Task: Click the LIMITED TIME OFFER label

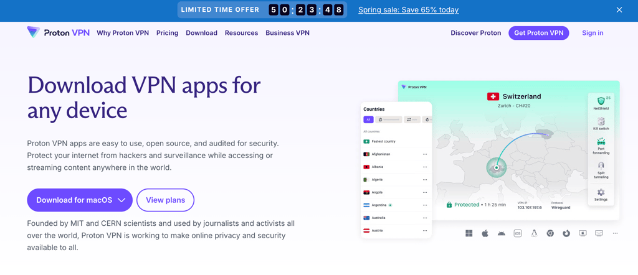Action: click(220, 10)
